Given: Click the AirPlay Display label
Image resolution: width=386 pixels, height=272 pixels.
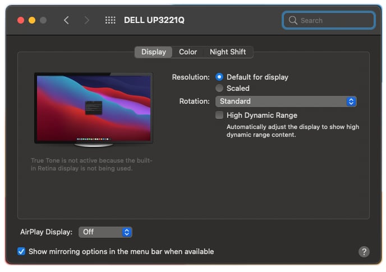Looking at the screenshot, I should [x=46, y=232].
